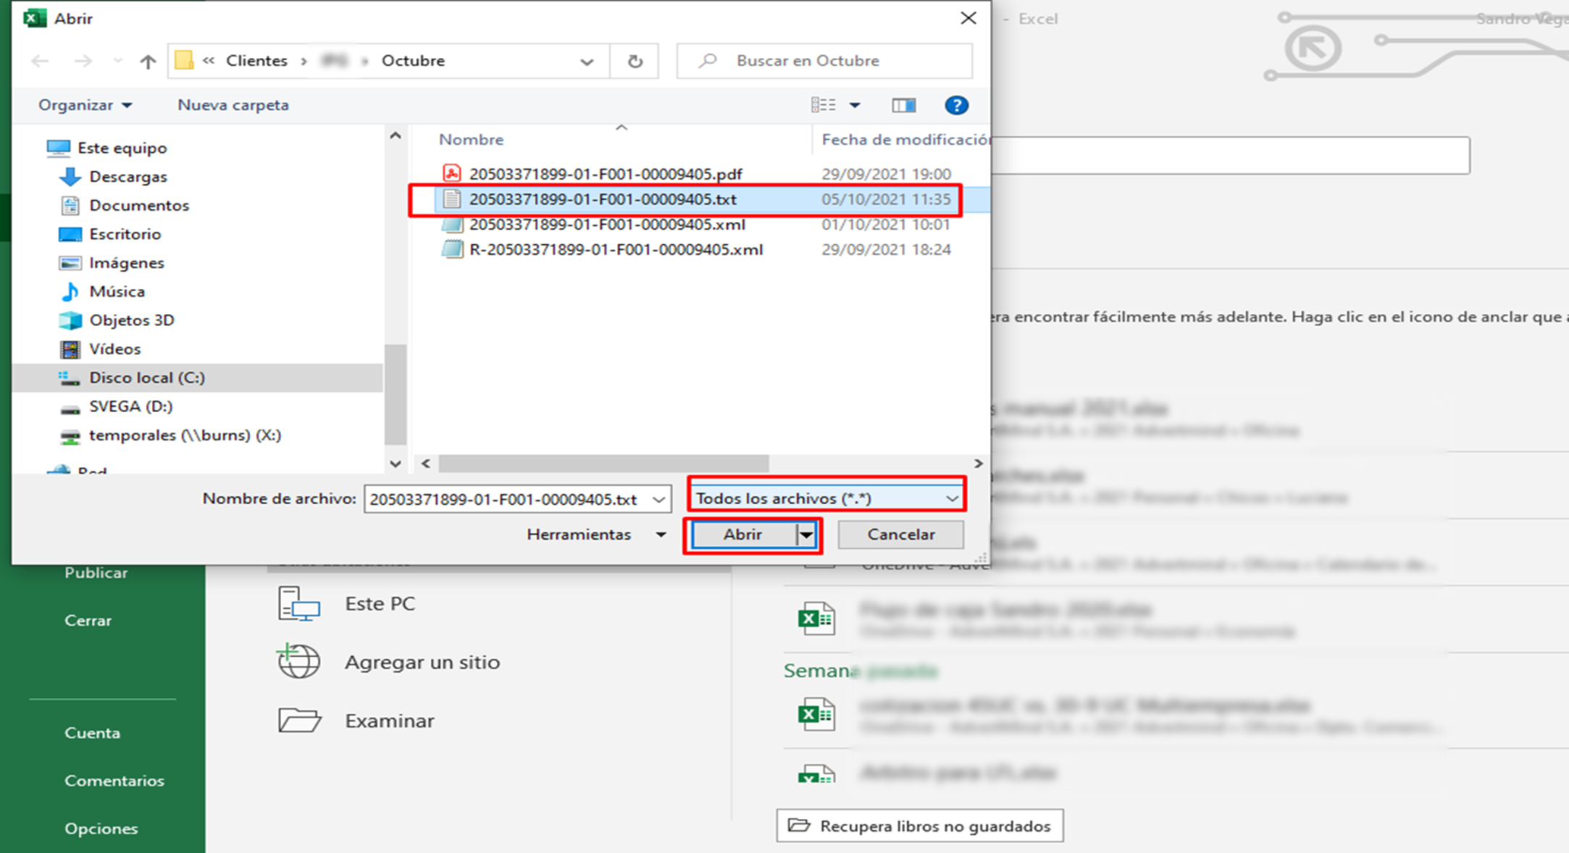Click the Cancelar button

[900, 534]
